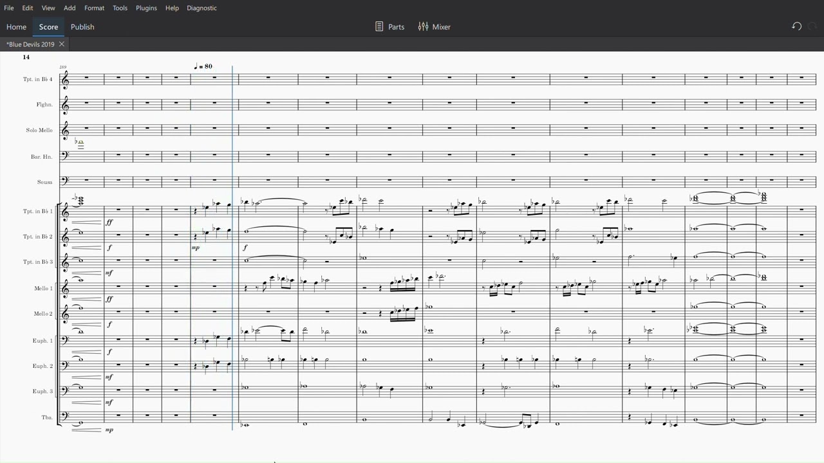Open the Mixer panel
The width and height of the screenshot is (824, 463).
435,27
